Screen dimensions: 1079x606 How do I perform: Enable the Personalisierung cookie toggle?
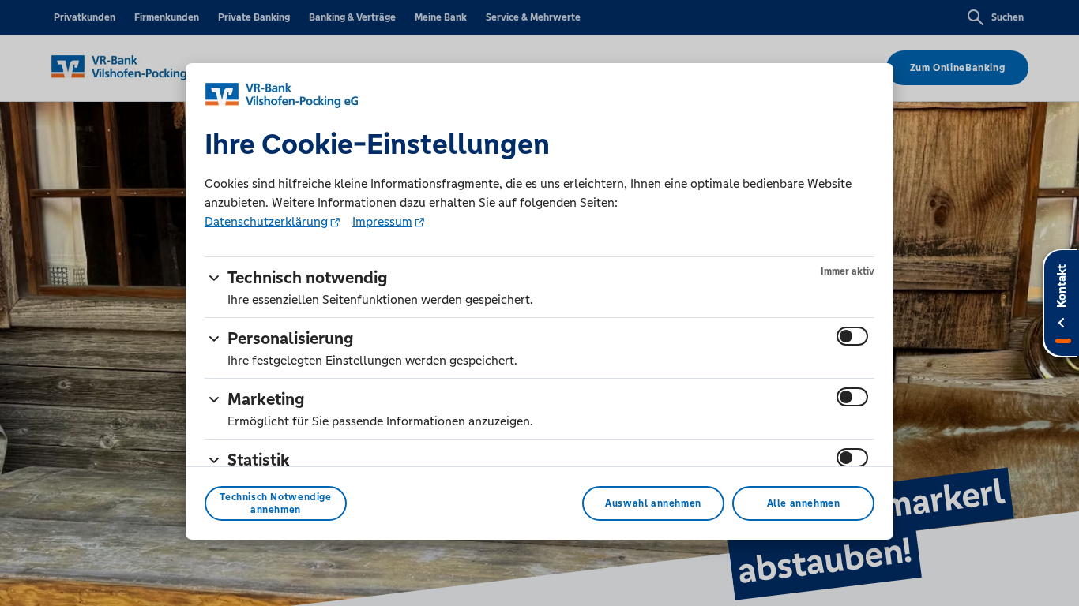(x=852, y=336)
